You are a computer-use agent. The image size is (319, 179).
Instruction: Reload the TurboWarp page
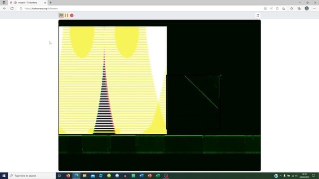(x=12, y=8)
